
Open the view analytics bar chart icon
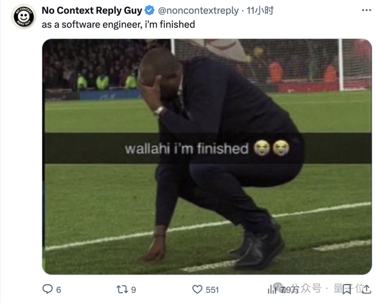pos(272,290)
